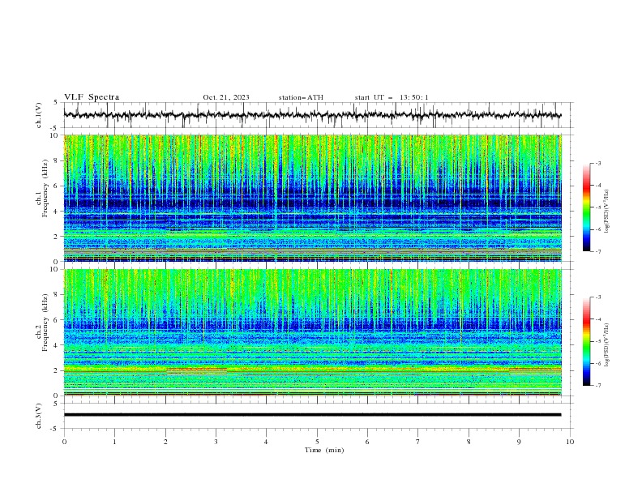This screenshot has width=642, height=496.
Task: Click the "-5" volt tick on ch.3(V) axis
Action: click(x=54, y=429)
